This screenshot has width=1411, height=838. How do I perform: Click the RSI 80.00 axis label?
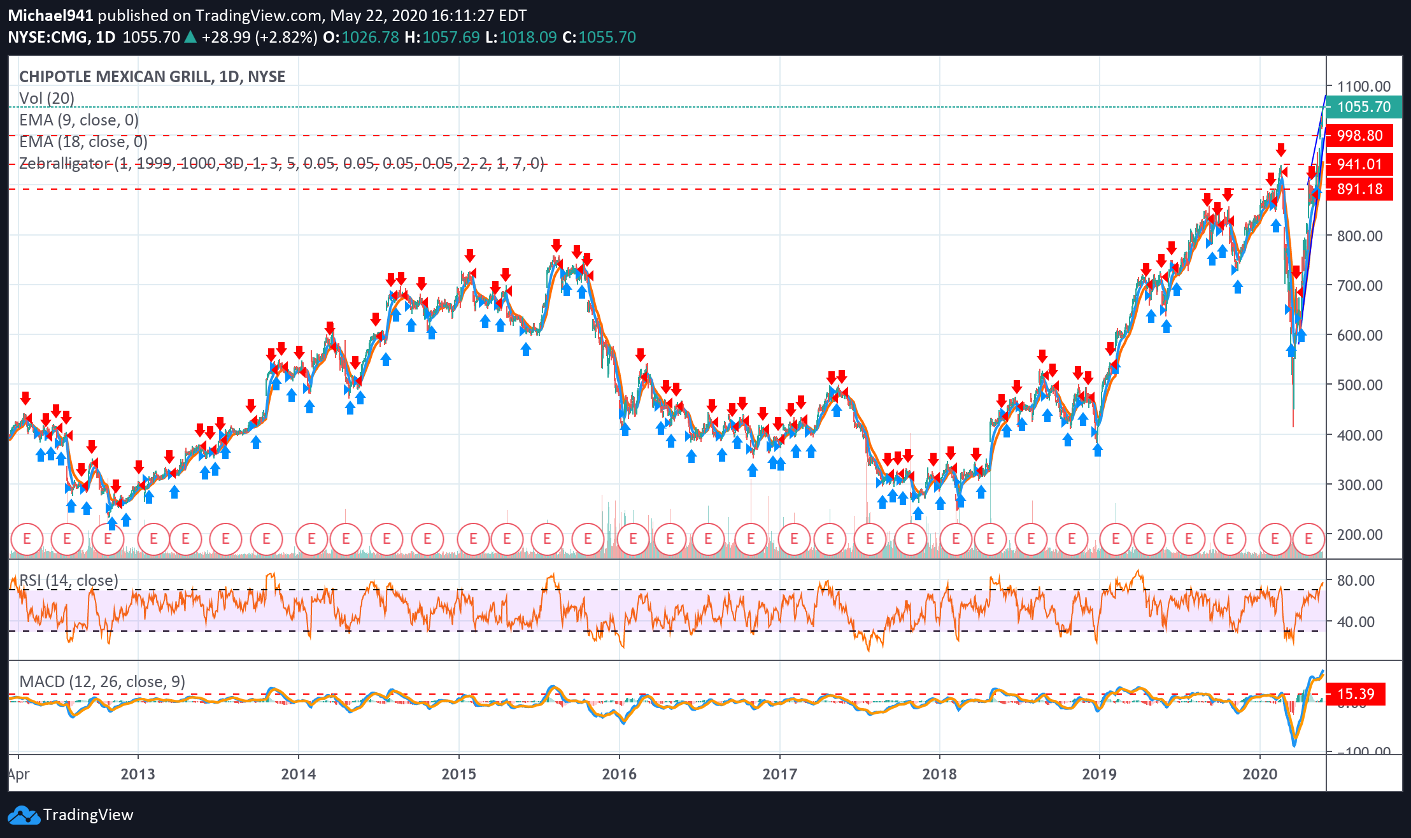pos(1356,580)
